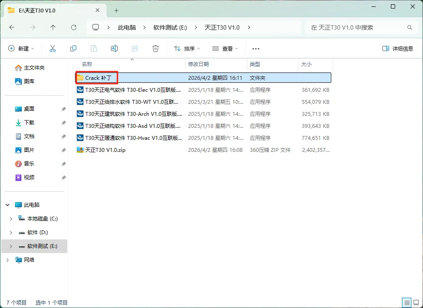Go back with the left arrow
The height and width of the screenshot is (308, 423).
[x=12, y=27]
